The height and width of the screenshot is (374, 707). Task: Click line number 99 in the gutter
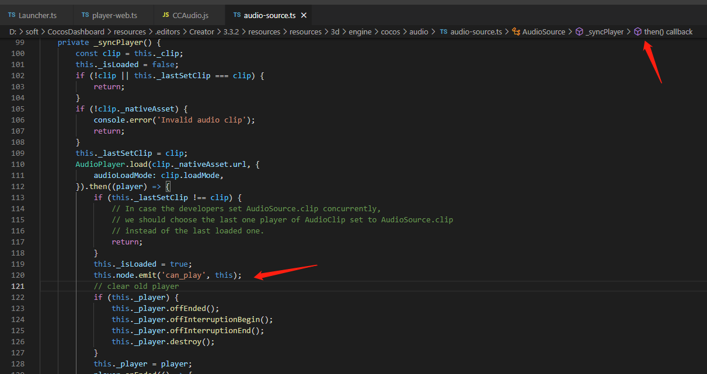20,43
